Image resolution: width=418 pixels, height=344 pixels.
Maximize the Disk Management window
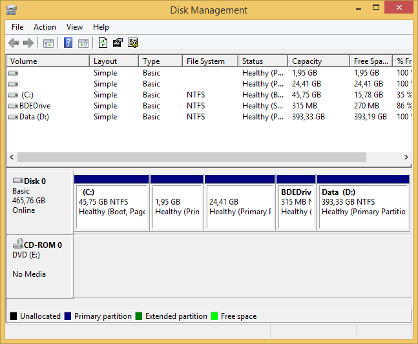pyautogui.click(x=376, y=8)
